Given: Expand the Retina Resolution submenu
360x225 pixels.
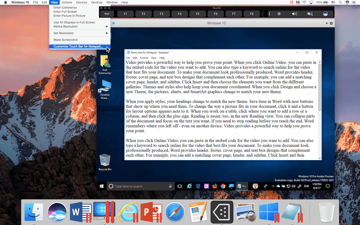Looking at the screenshot, I should pos(80,26).
